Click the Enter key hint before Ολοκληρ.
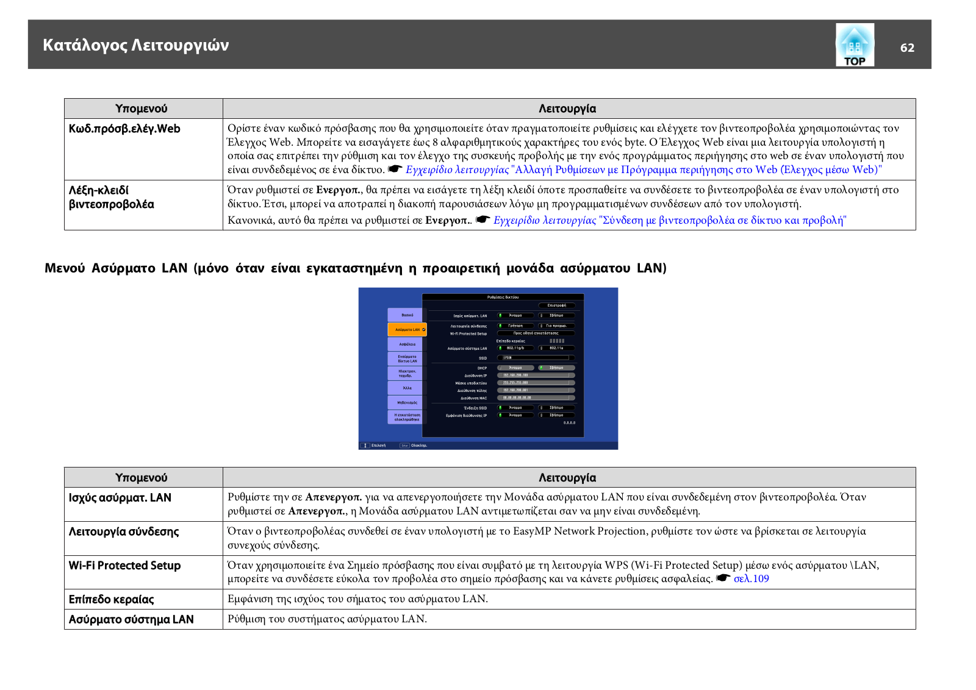Screen dimensions: 976x690 404,446
